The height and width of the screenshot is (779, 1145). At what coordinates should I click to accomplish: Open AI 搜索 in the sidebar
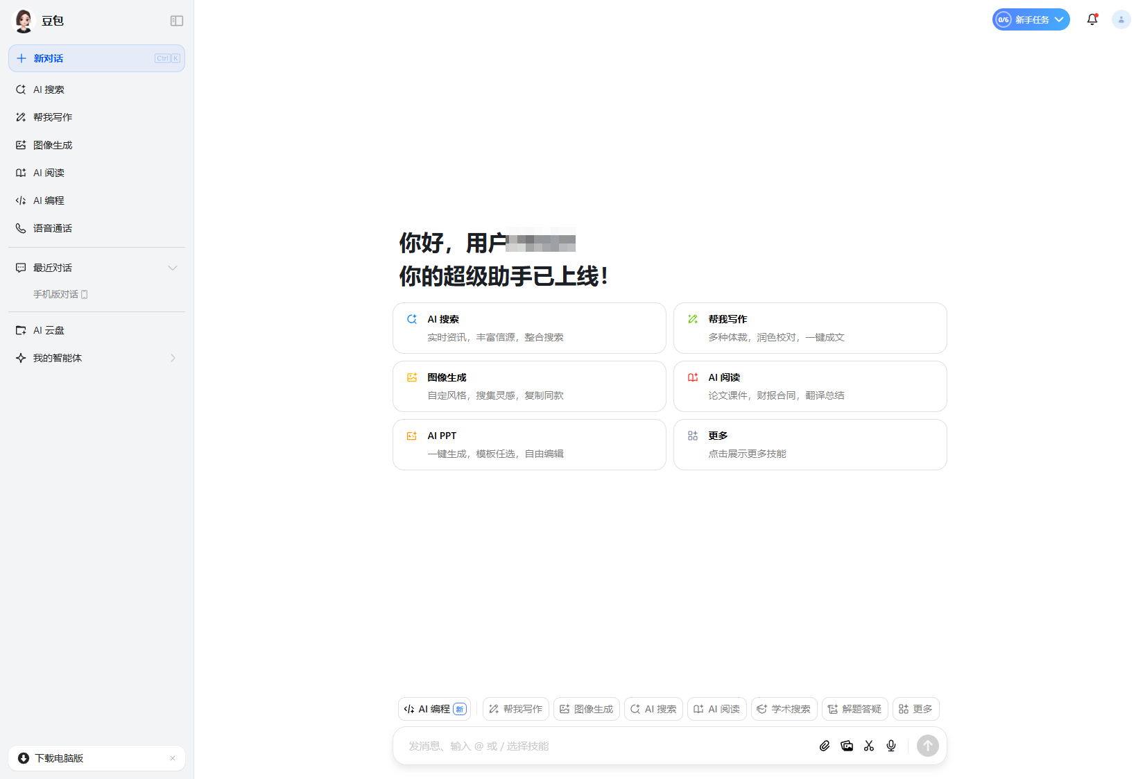pyautogui.click(x=96, y=89)
